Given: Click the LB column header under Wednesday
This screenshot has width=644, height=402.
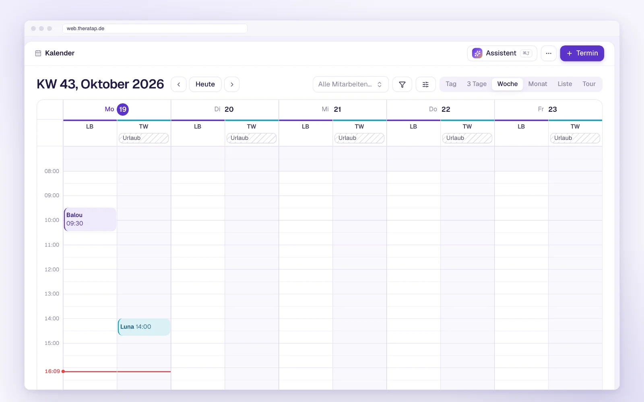Looking at the screenshot, I should click(x=305, y=127).
